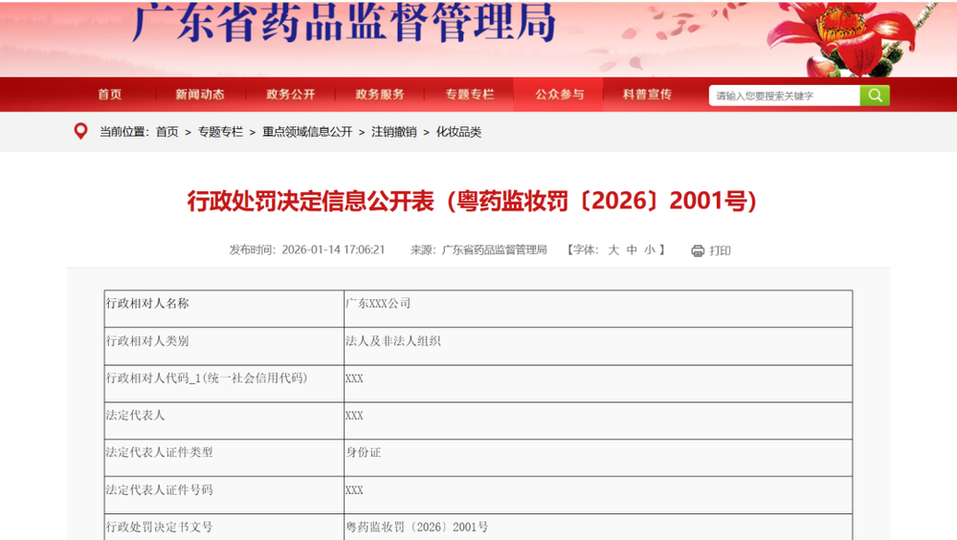957x540 pixels.
Task: Click 化妆品类 breadcrumb link
Action: [x=458, y=132]
